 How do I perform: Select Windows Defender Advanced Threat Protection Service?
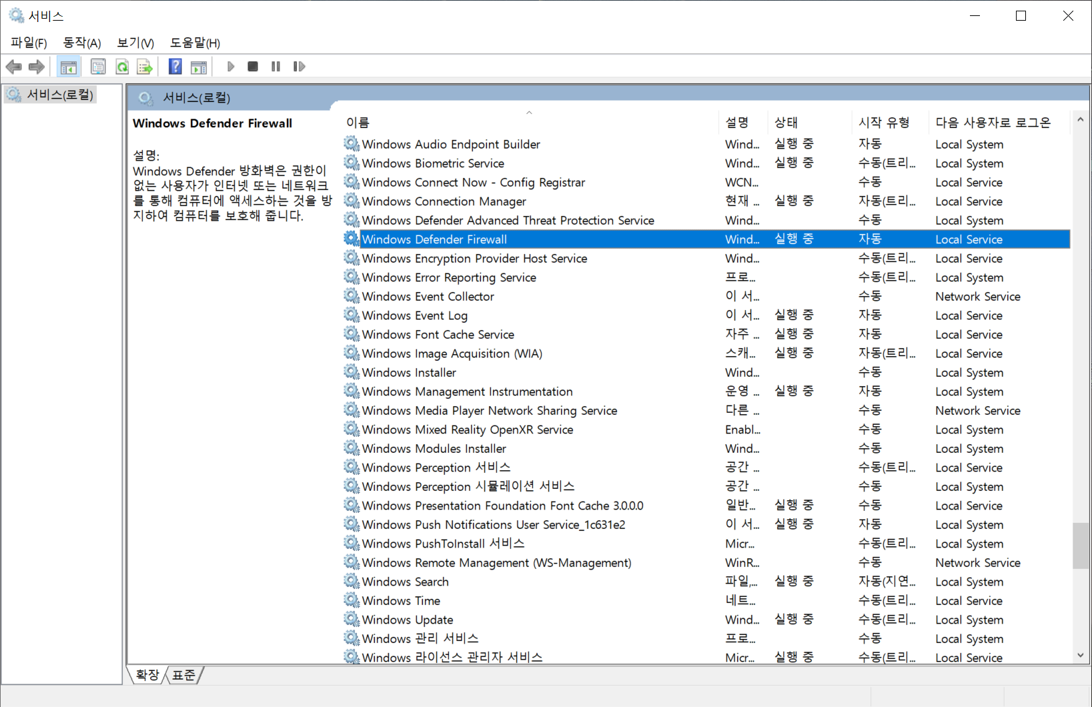click(x=706, y=220)
